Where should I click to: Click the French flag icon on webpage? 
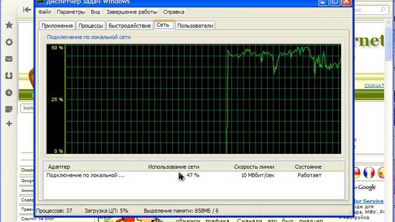[x=369, y=173]
